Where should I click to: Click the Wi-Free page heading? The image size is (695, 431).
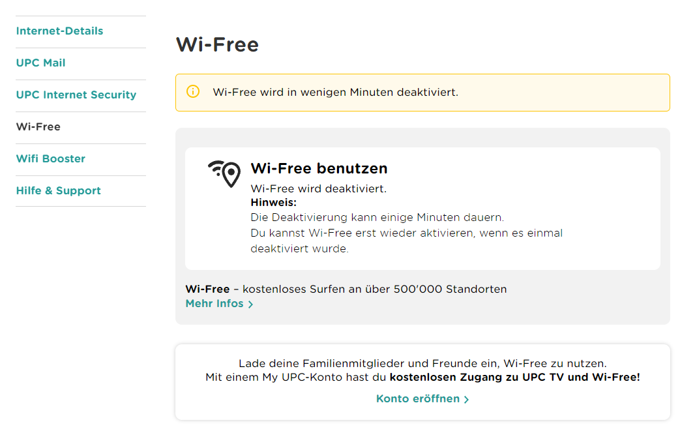click(x=217, y=44)
